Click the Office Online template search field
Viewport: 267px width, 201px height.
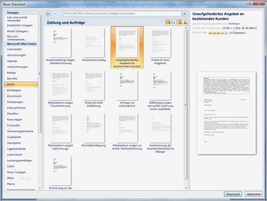(122, 14)
